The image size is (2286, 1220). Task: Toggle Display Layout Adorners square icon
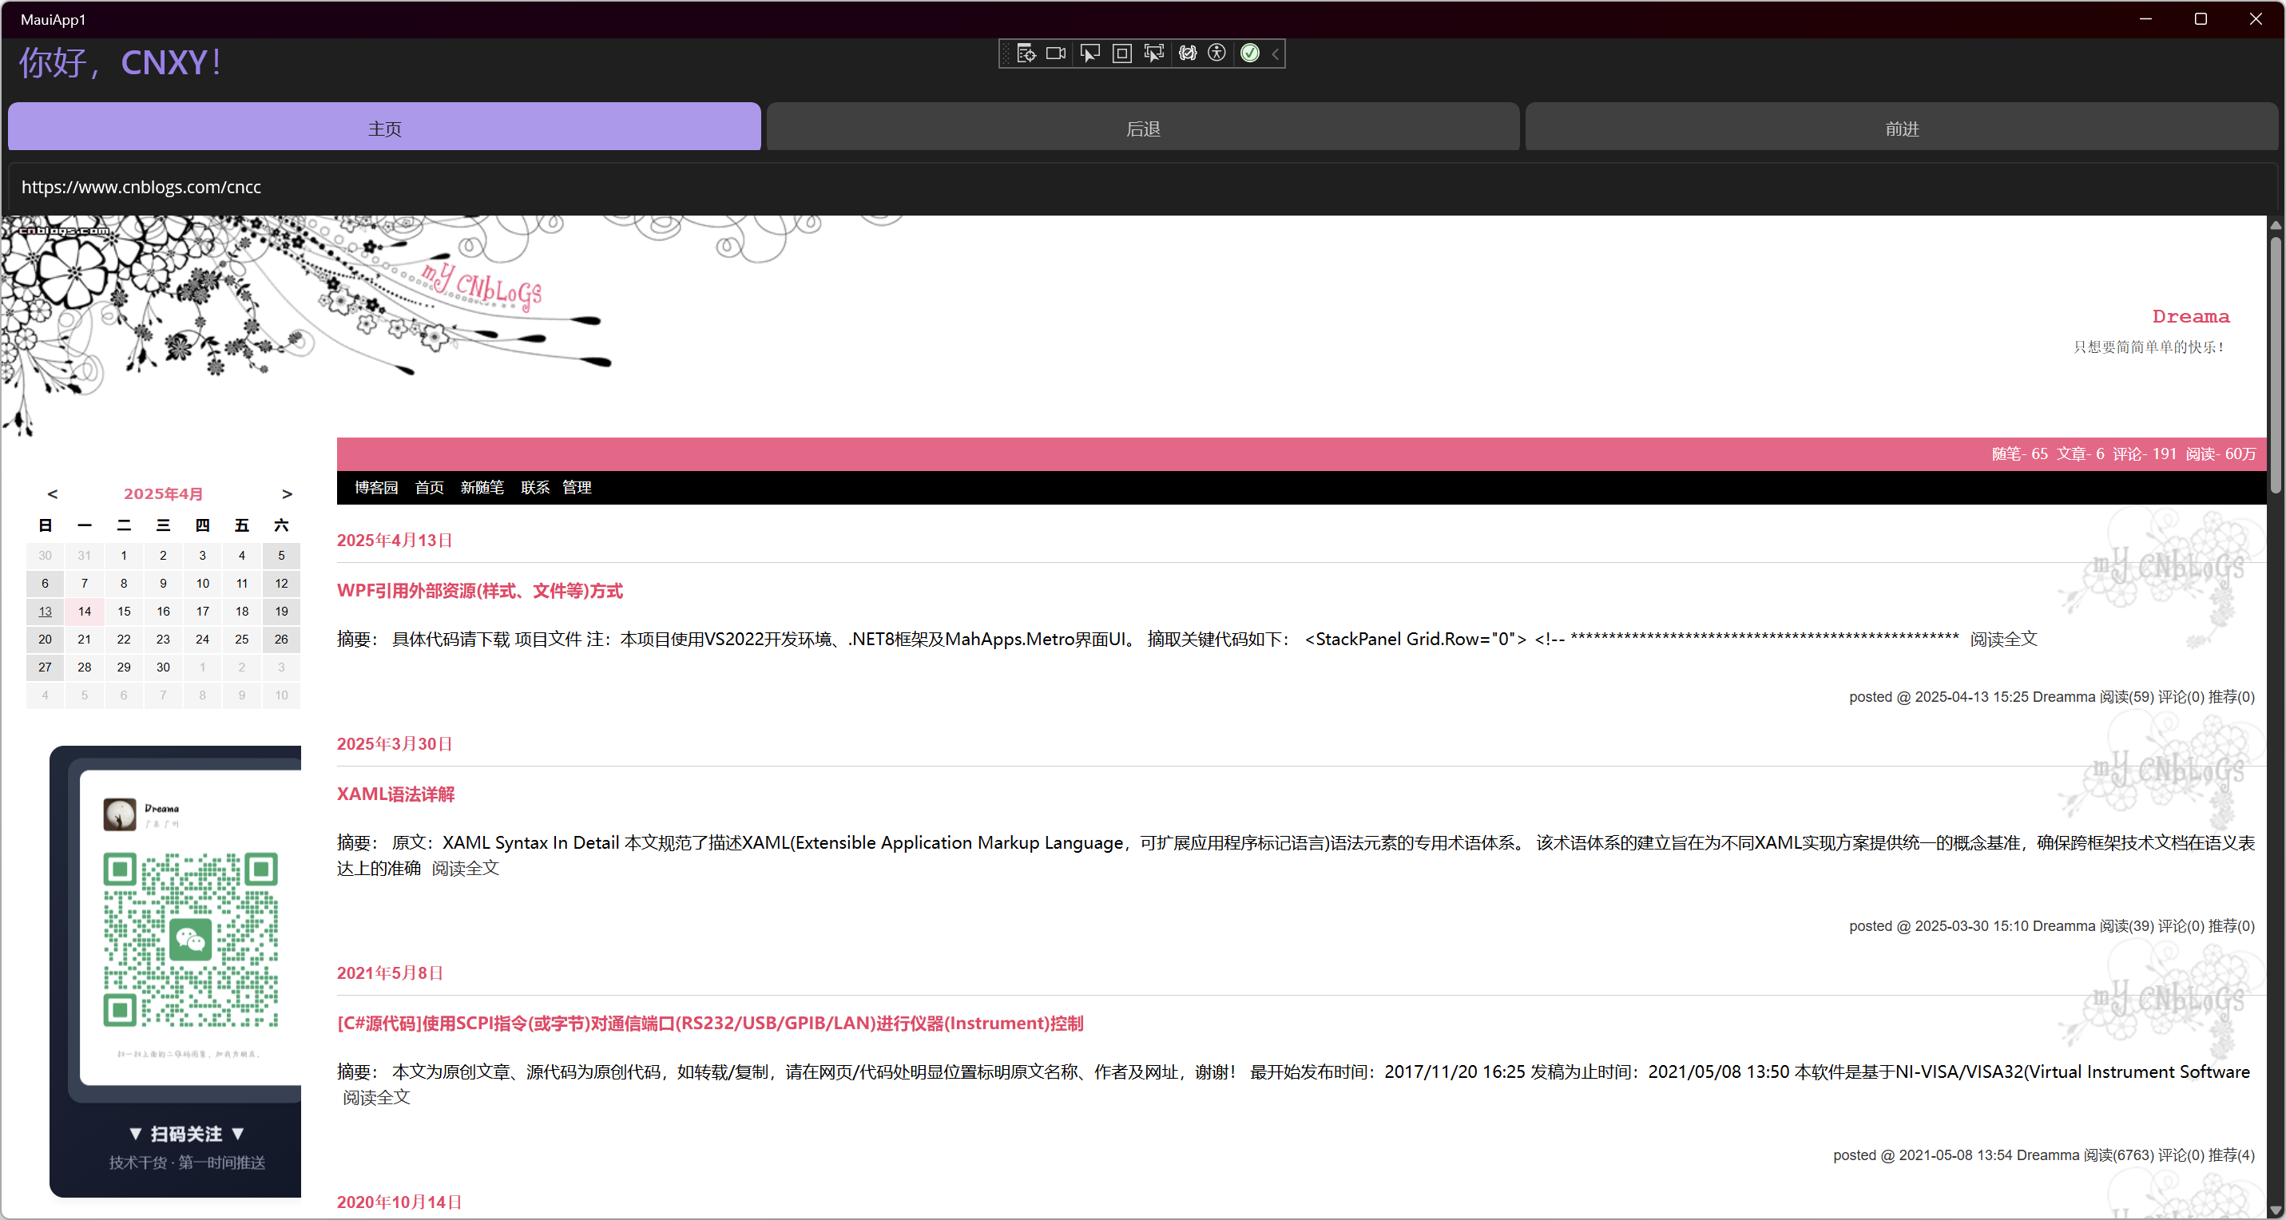1121,53
